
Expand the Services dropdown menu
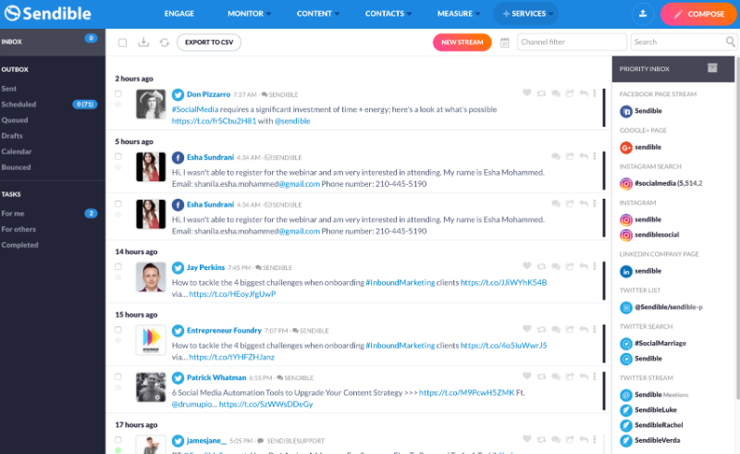point(530,14)
